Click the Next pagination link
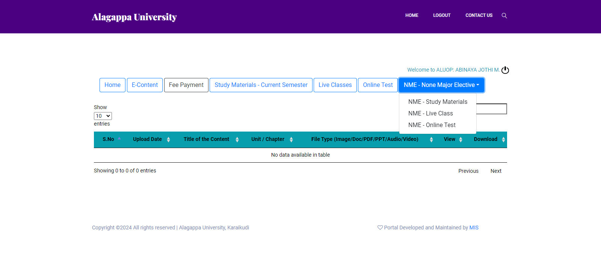Image resolution: width=601 pixels, height=274 pixels. [x=496, y=171]
